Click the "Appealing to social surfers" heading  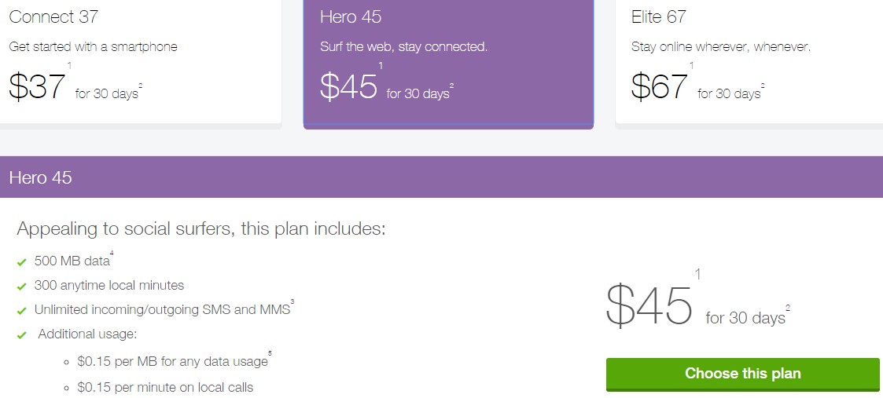(x=201, y=230)
